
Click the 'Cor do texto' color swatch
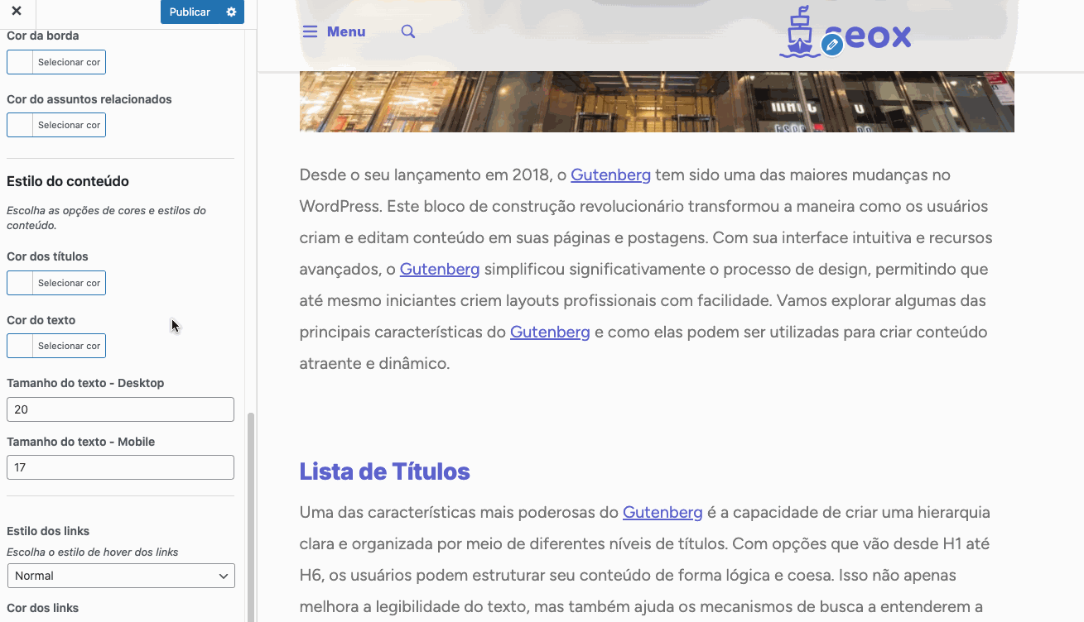pyautogui.click(x=20, y=346)
